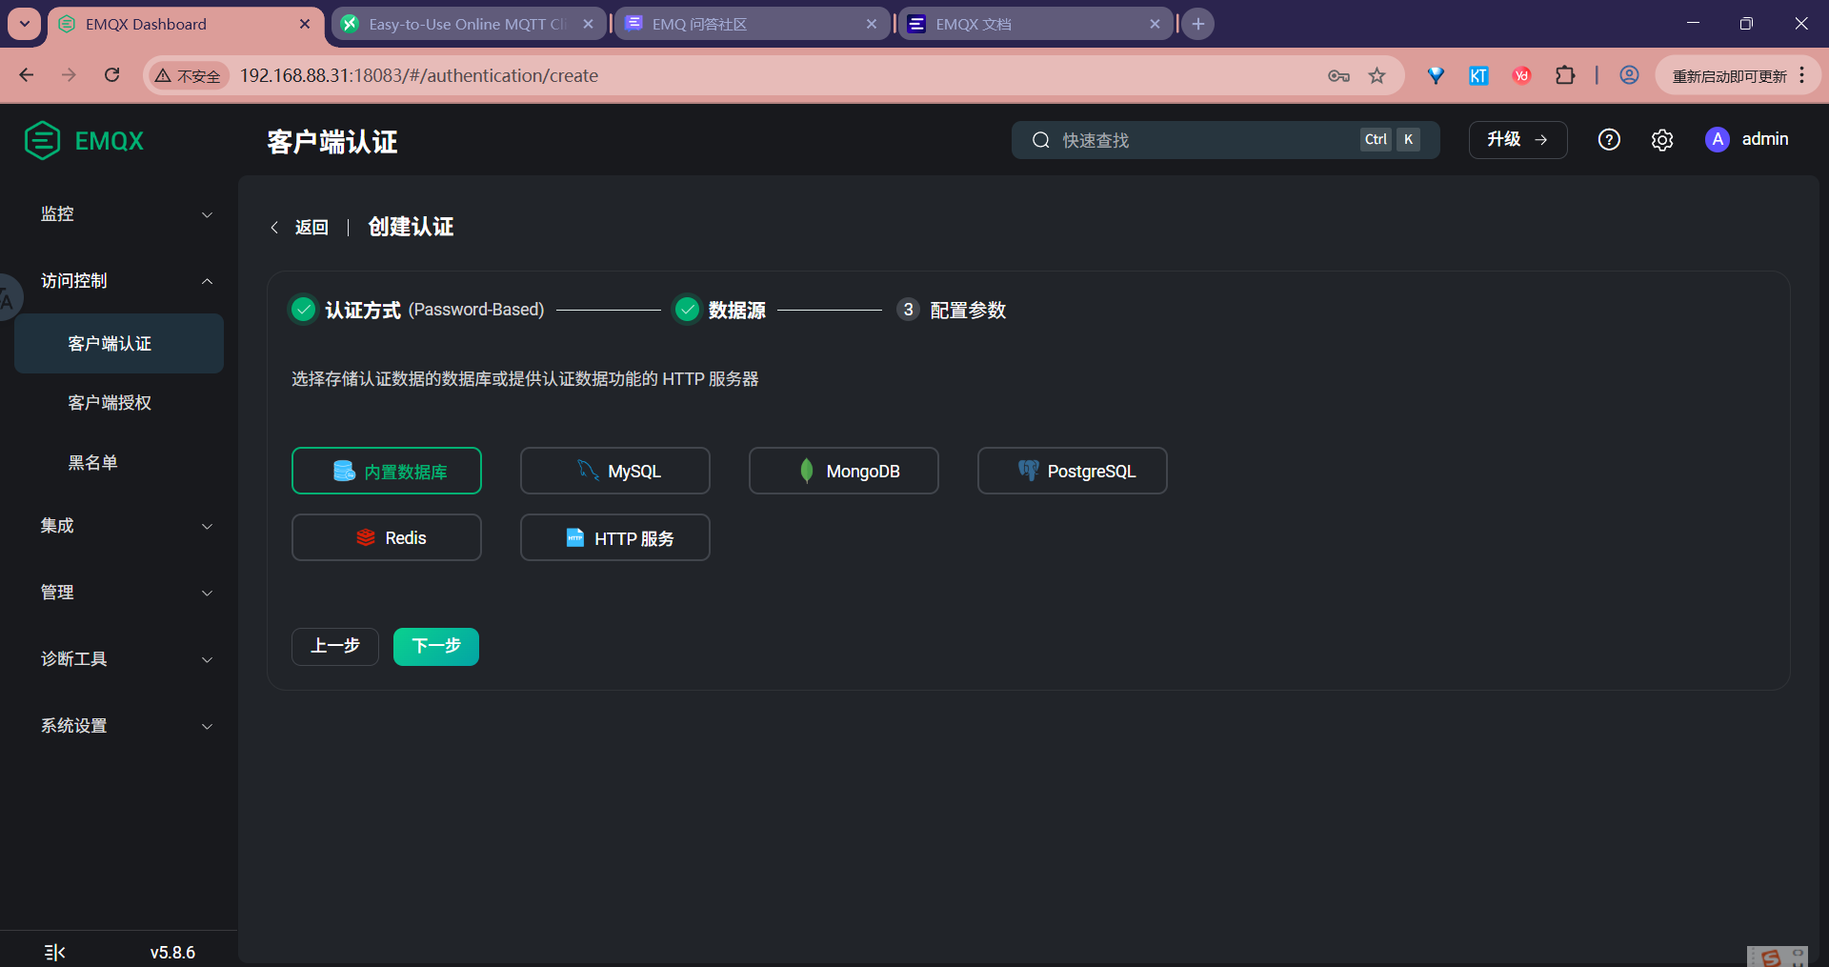Select MongoDB data source
The width and height of the screenshot is (1829, 967).
coord(844,471)
